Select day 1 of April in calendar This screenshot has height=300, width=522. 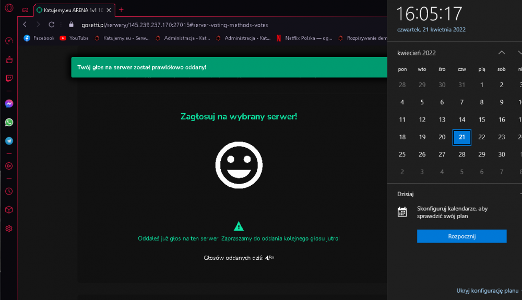point(482,85)
